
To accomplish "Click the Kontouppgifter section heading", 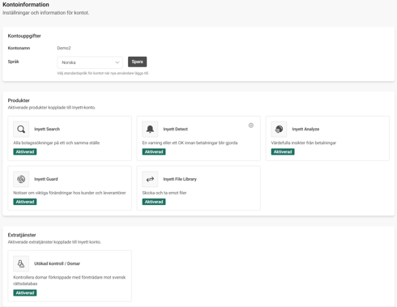I will (24, 36).
